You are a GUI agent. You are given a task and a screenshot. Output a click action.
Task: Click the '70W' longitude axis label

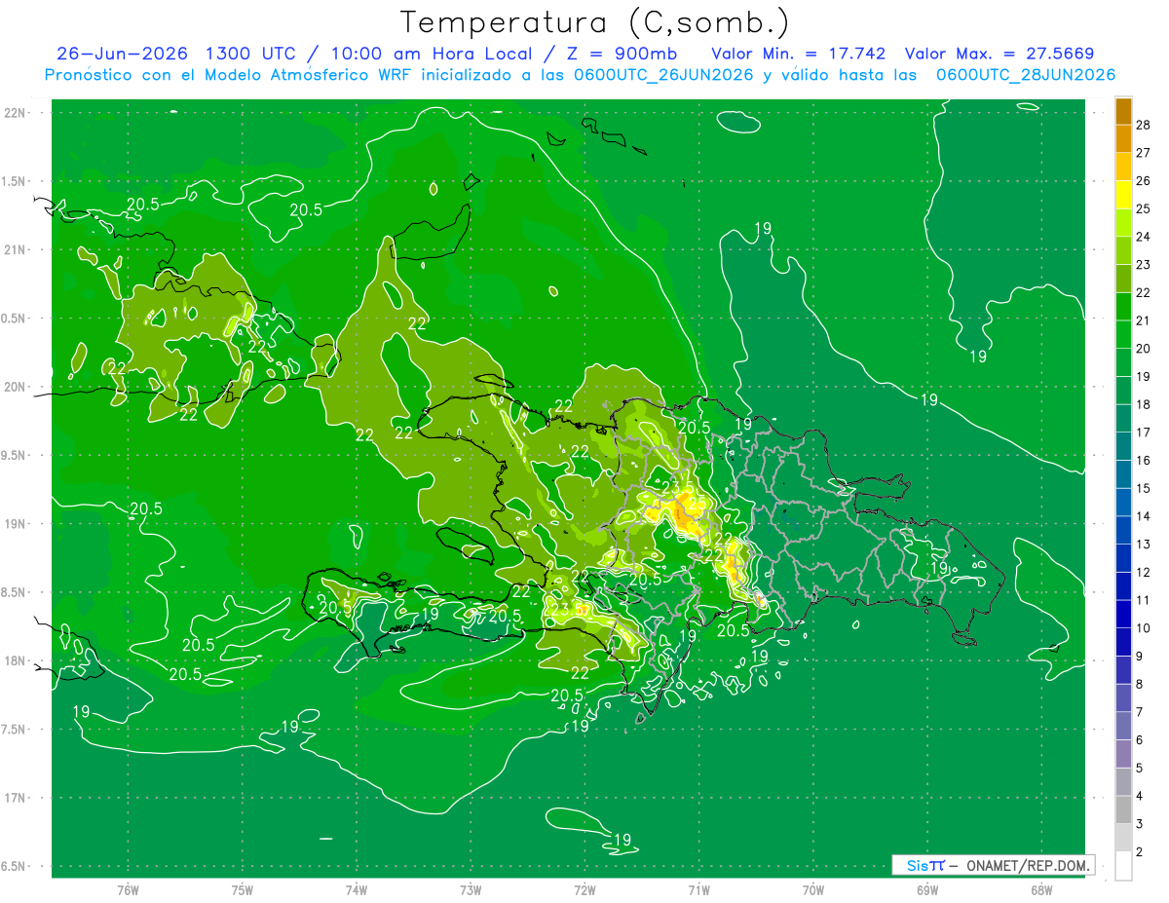[812, 889]
